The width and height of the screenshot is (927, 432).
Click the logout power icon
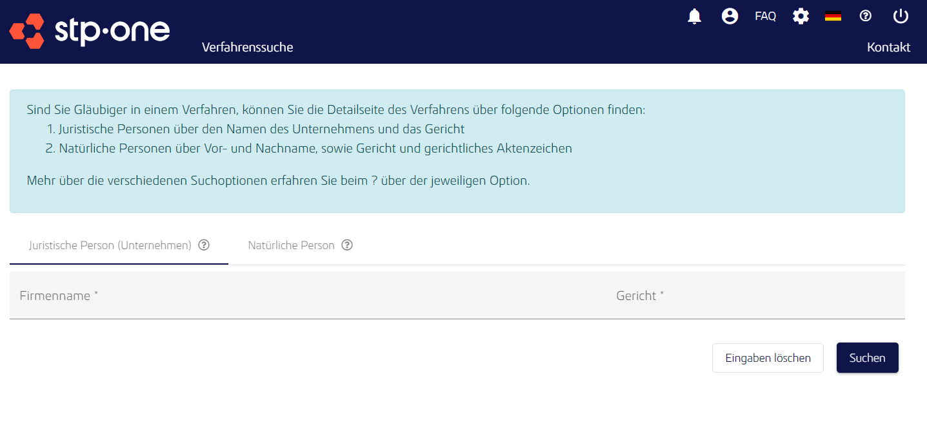pos(901,16)
